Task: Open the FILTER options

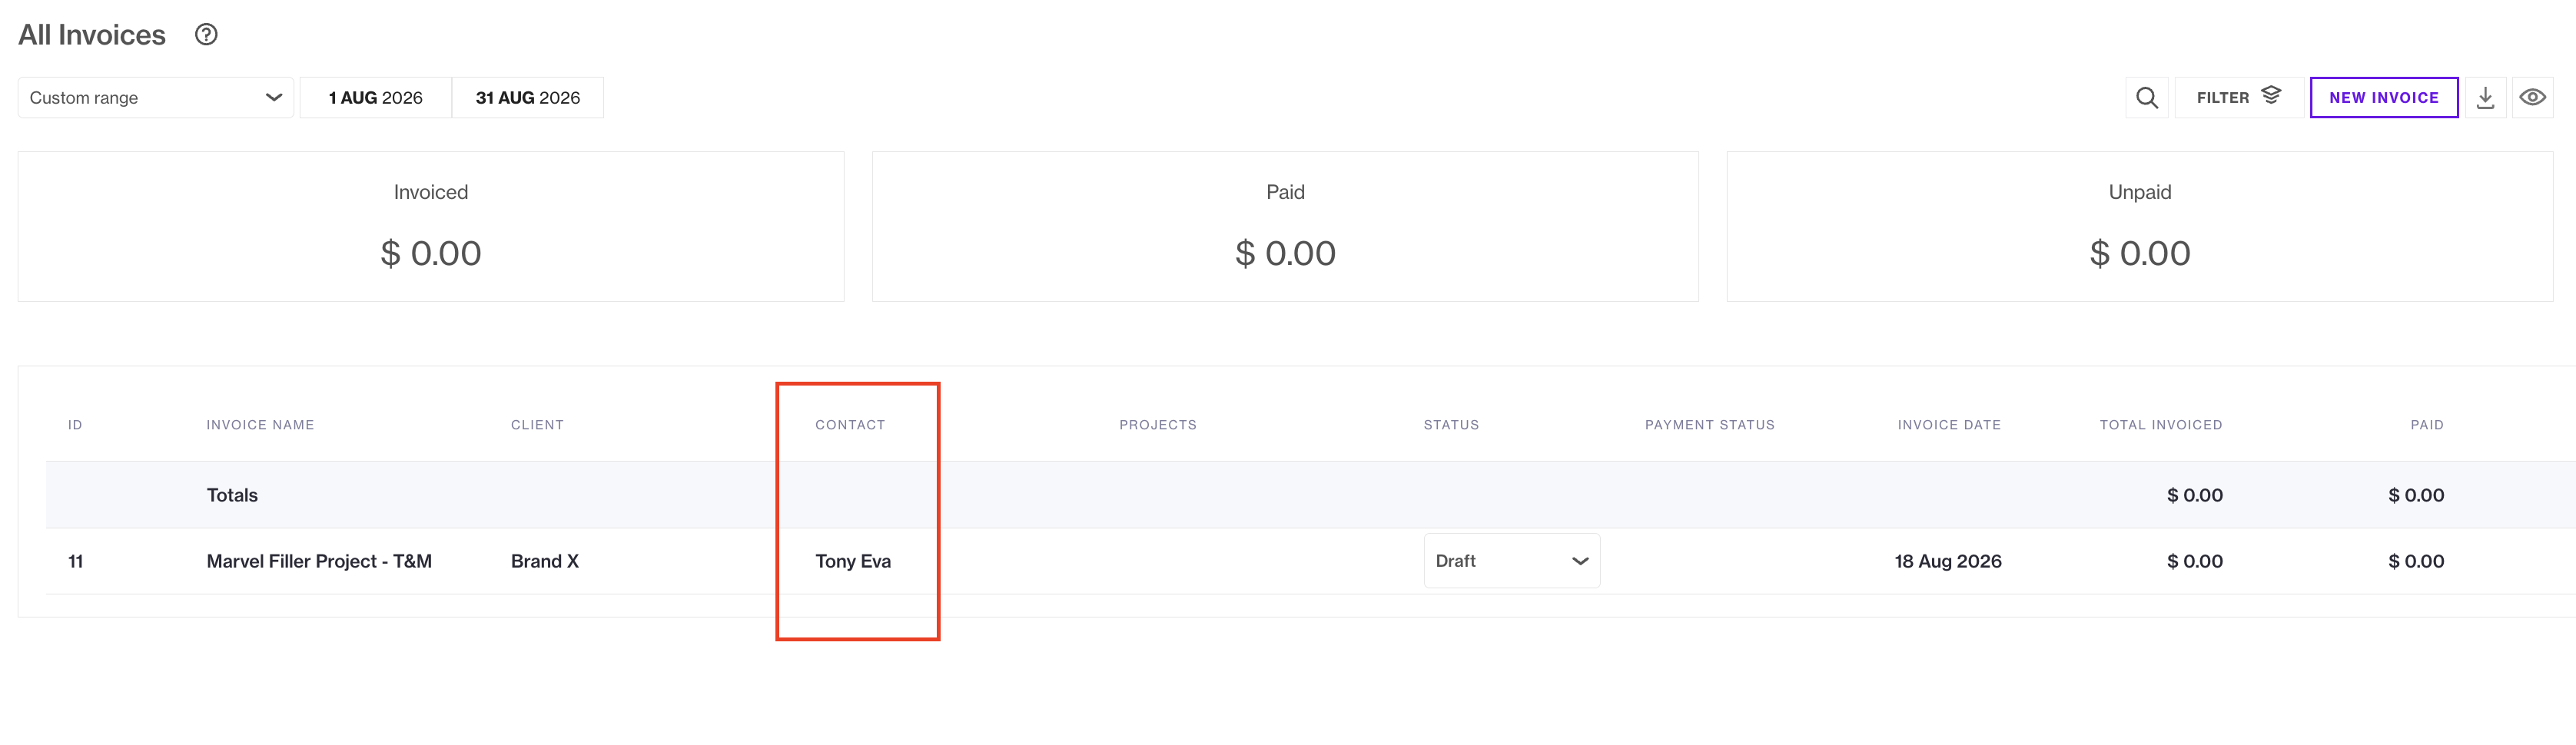Action: point(2238,97)
